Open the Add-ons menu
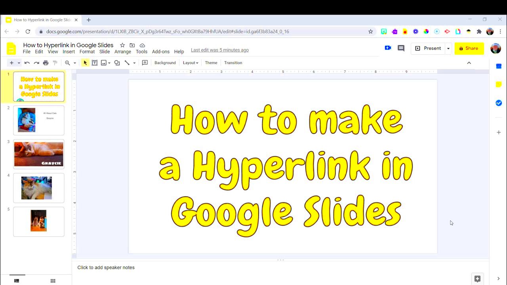507x285 pixels. pyautogui.click(x=161, y=51)
